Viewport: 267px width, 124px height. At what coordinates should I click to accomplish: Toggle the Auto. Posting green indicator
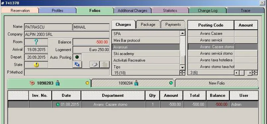point(77,57)
